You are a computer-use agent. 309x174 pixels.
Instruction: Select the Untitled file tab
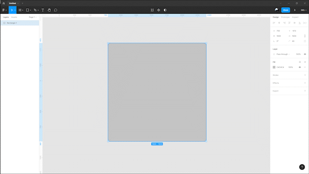[x=12, y=4]
